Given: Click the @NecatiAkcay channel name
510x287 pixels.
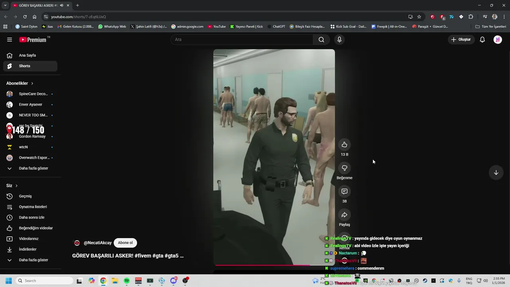Looking at the screenshot, I should tap(98, 243).
